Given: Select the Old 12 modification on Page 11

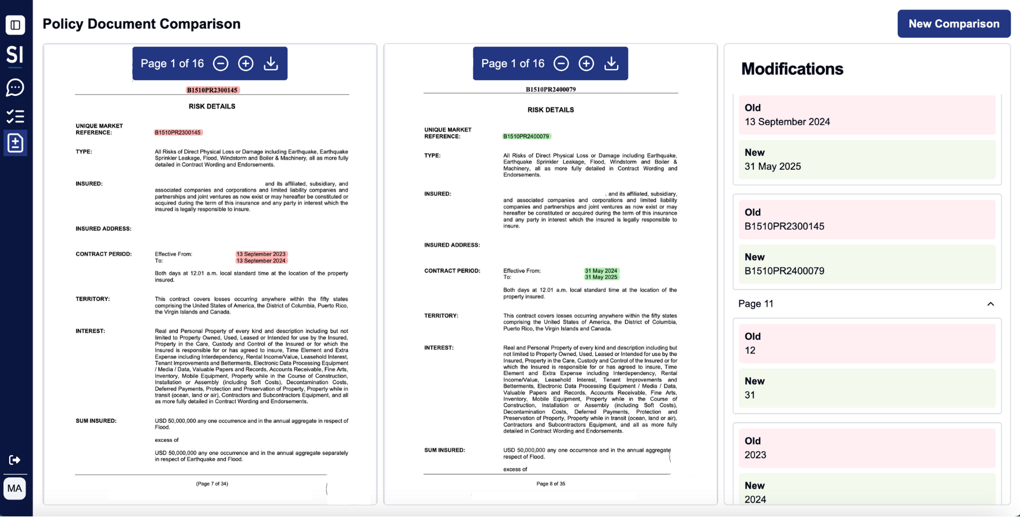Looking at the screenshot, I should point(867,344).
